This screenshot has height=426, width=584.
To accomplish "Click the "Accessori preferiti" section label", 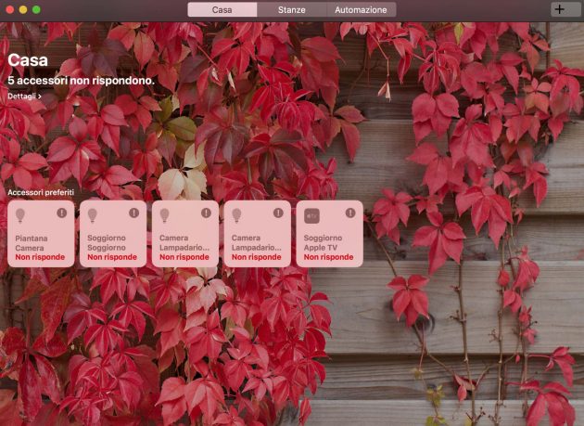I will 41,192.
